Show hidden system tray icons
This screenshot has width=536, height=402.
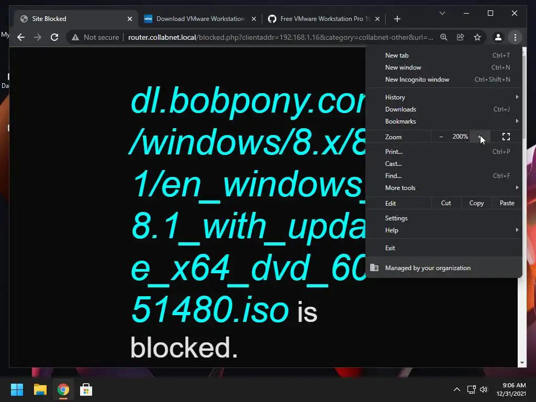coord(456,389)
